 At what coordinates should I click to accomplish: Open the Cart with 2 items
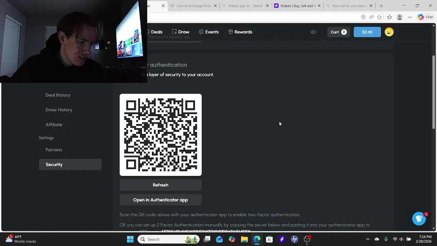point(339,32)
